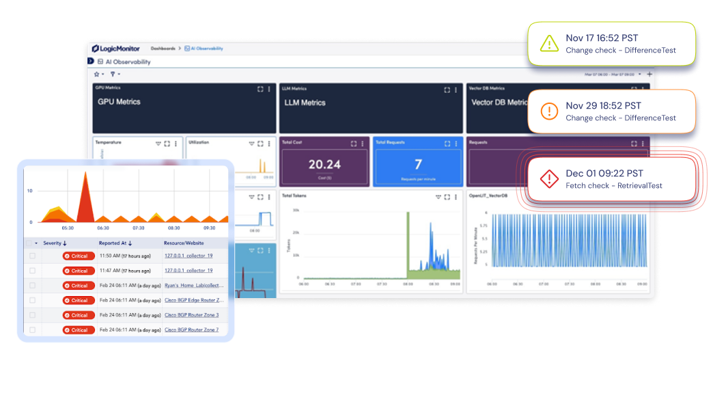Expand Utilization widget to fullscreen
This screenshot has width=713, height=402.
(260, 144)
